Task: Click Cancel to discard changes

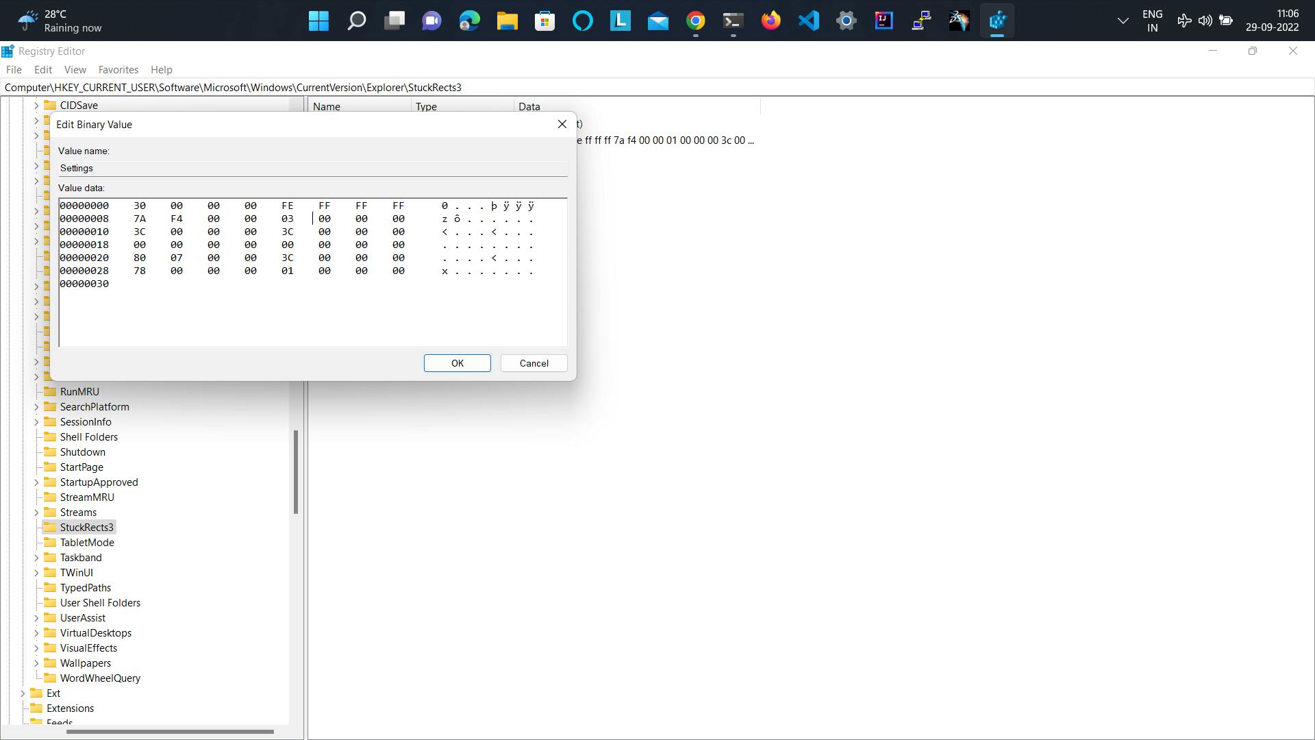Action: (x=534, y=362)
